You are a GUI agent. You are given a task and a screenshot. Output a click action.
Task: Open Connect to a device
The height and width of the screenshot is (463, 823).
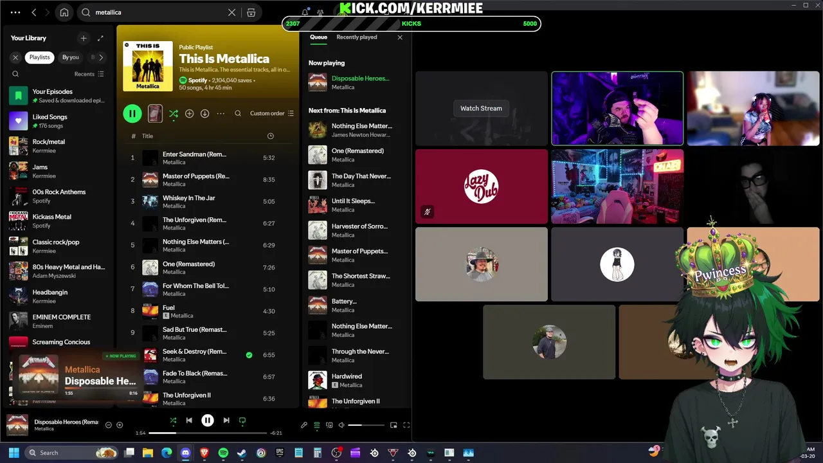(x=329, y=425)
